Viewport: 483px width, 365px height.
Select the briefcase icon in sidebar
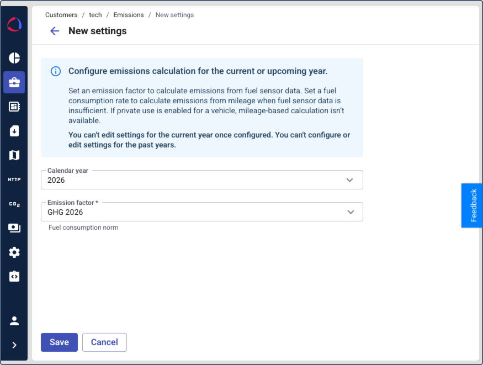click(x=14, y=82)
